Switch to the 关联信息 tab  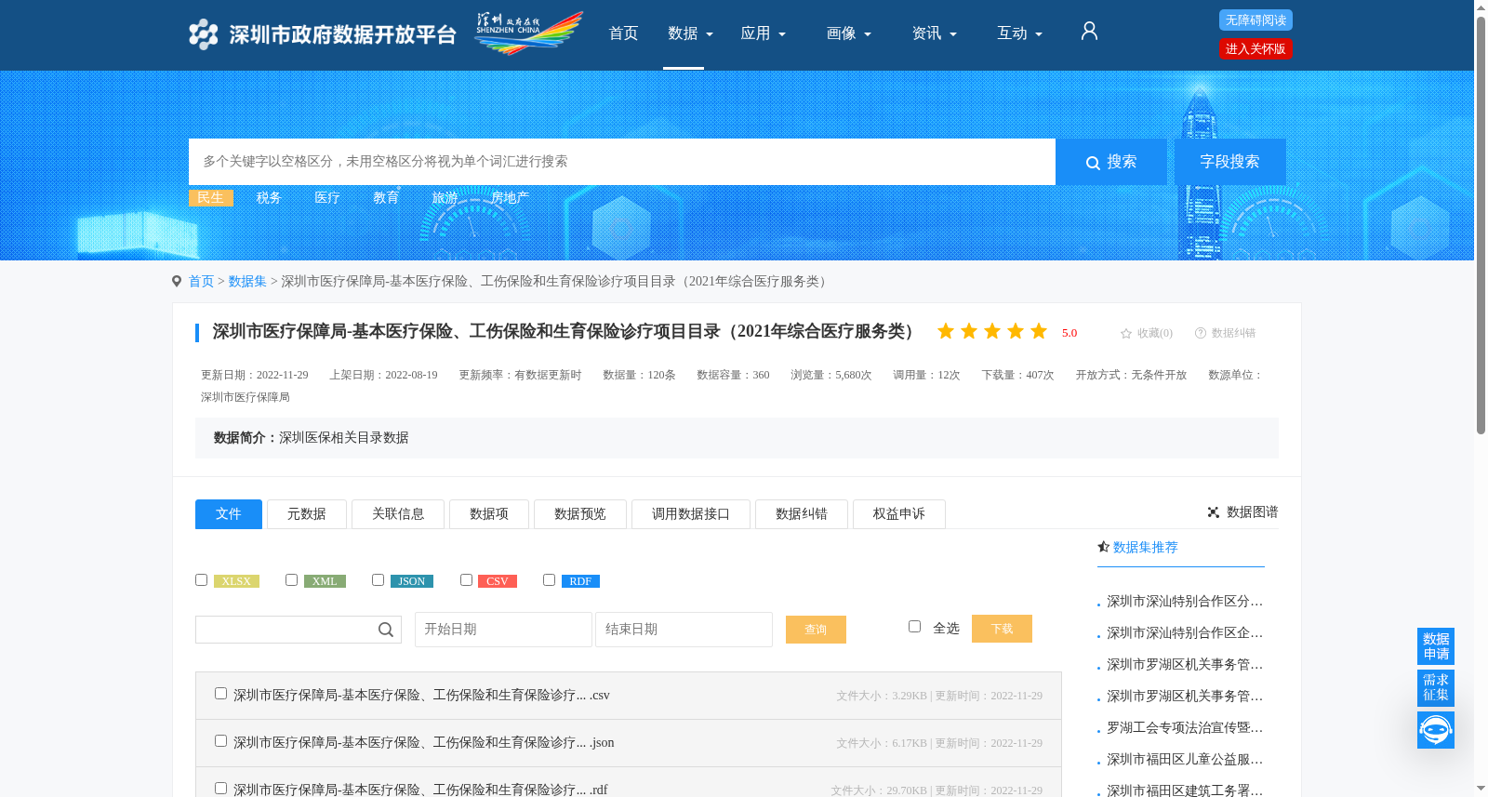click(x=398, y=514)
